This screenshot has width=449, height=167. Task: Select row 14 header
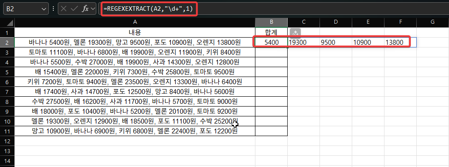tap(7, 161)
